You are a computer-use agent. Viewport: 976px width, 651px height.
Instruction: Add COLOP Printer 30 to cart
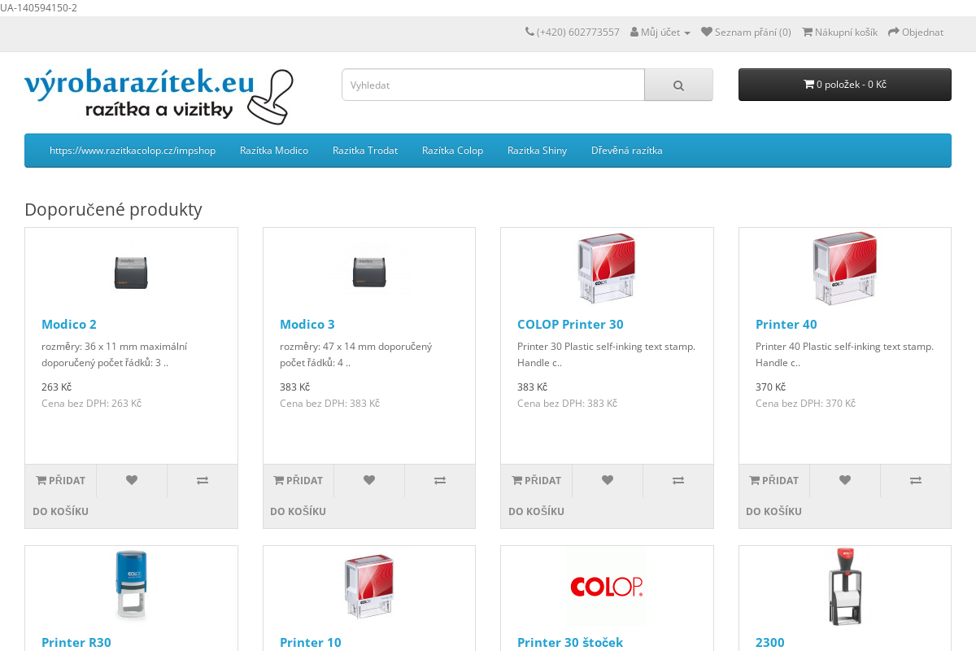point(537,496)
